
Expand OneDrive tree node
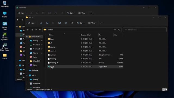pyautogui.click(x=27, y=70)
